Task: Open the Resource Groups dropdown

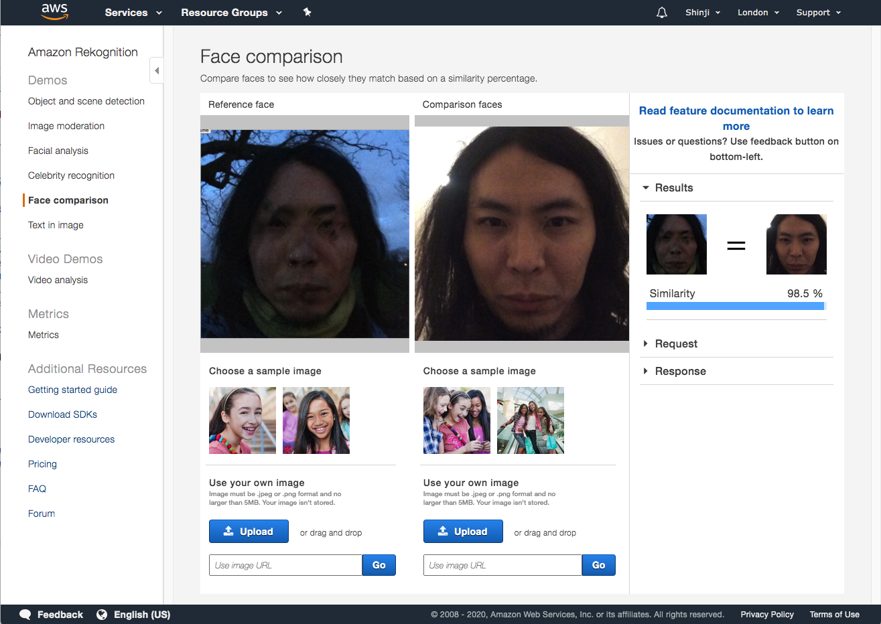Action: coord(231,13)
